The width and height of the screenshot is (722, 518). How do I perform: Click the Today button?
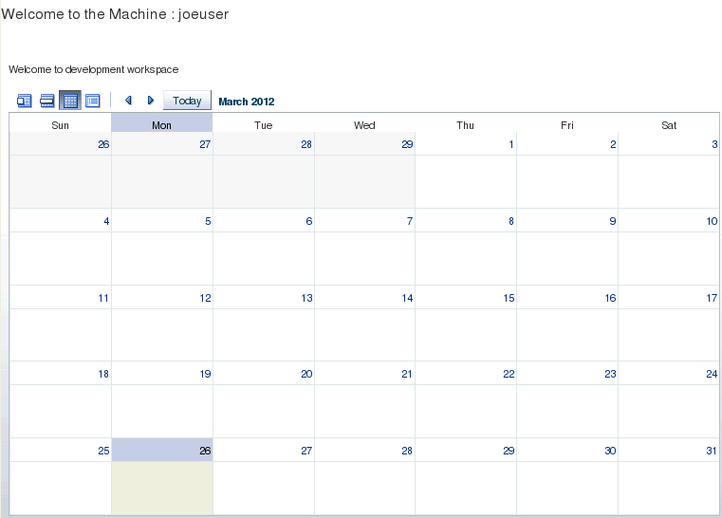pos(187,101)
